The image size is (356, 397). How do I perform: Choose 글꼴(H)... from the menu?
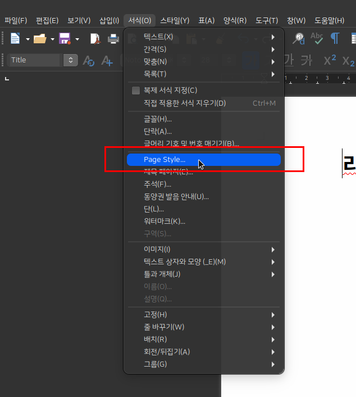tap(158, 119)
